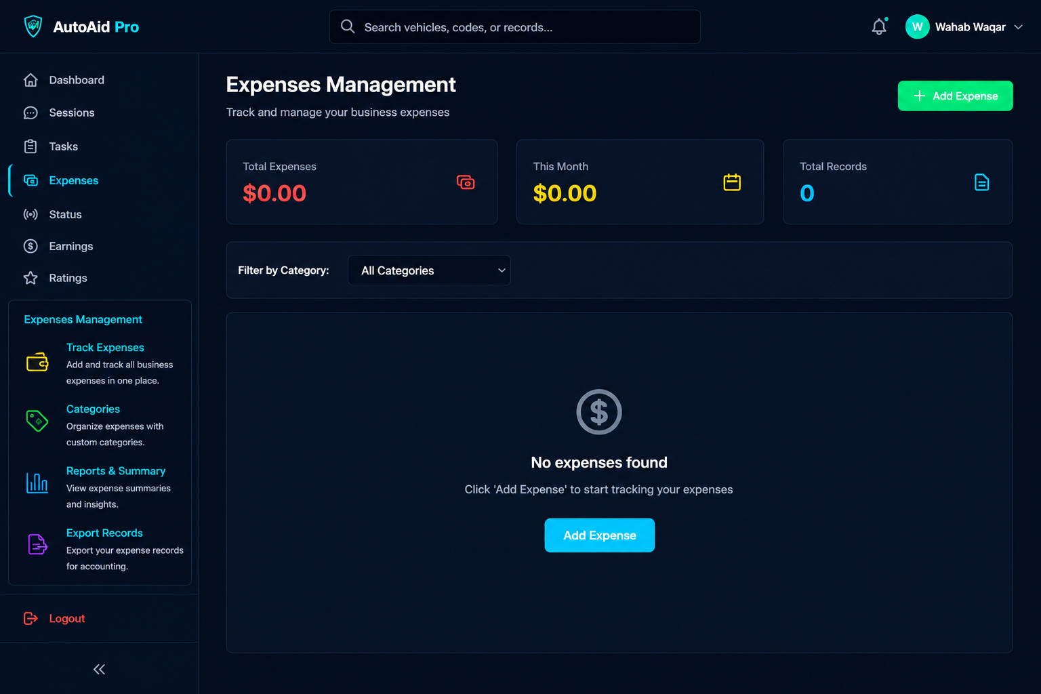This screenshot has width=1041, height=694.
Task: Collapse the sidebar with double chevron
Action: point(99,670)
